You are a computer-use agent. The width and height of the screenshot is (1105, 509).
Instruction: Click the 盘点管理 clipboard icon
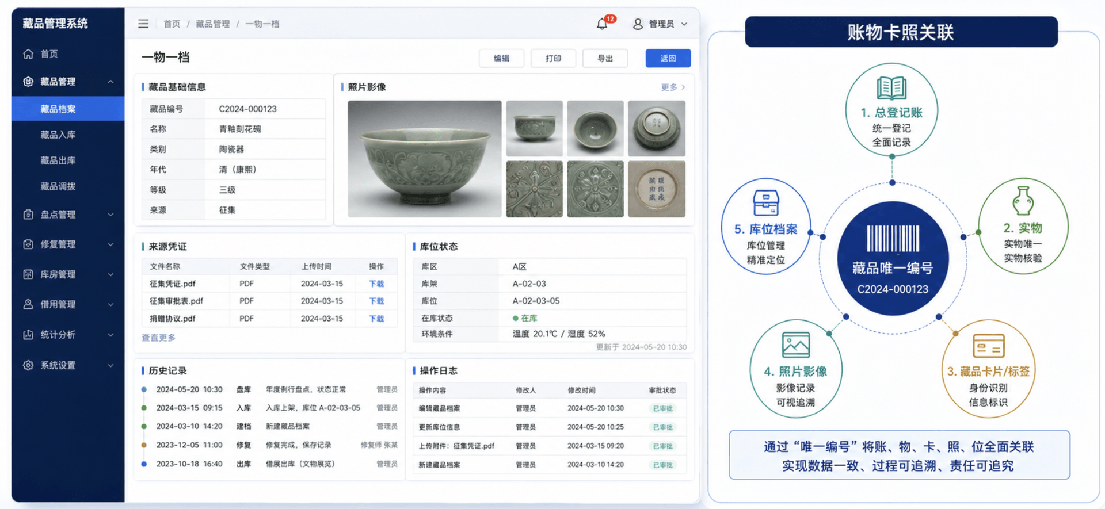click(28, 215)
